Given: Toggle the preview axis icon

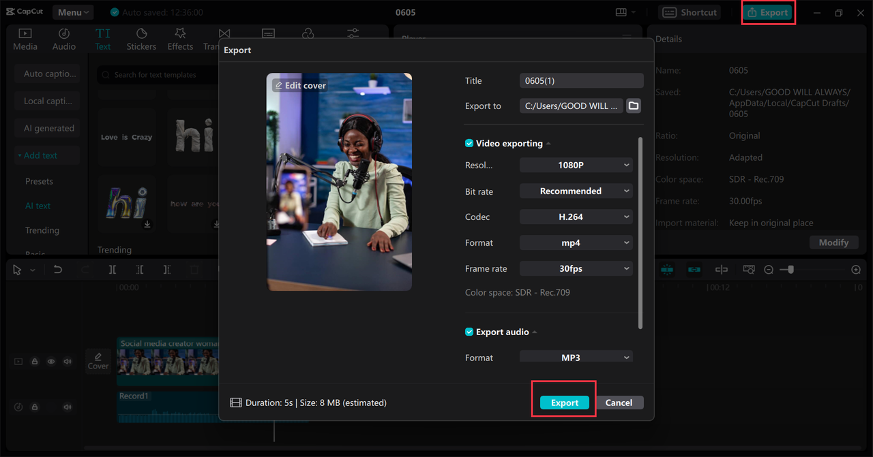Looking at the screenshot, I should point(722,270).
